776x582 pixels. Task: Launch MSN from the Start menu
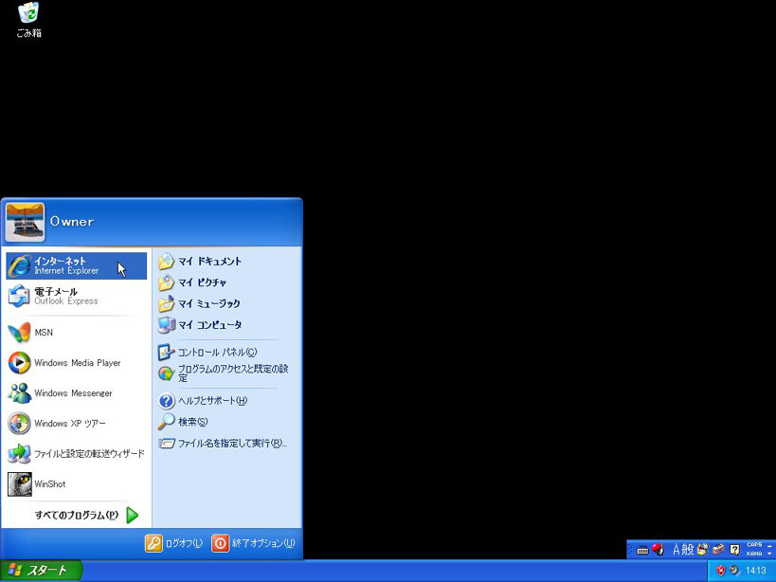coord(77,333)
